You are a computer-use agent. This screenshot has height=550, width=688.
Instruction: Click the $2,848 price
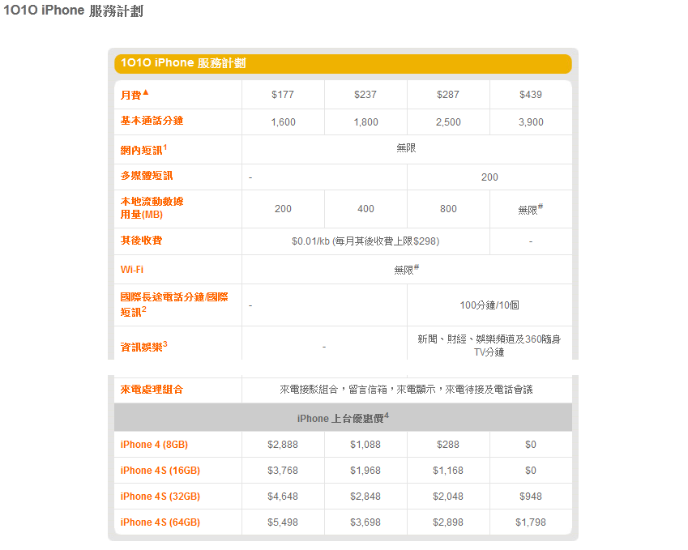[365, 497]
